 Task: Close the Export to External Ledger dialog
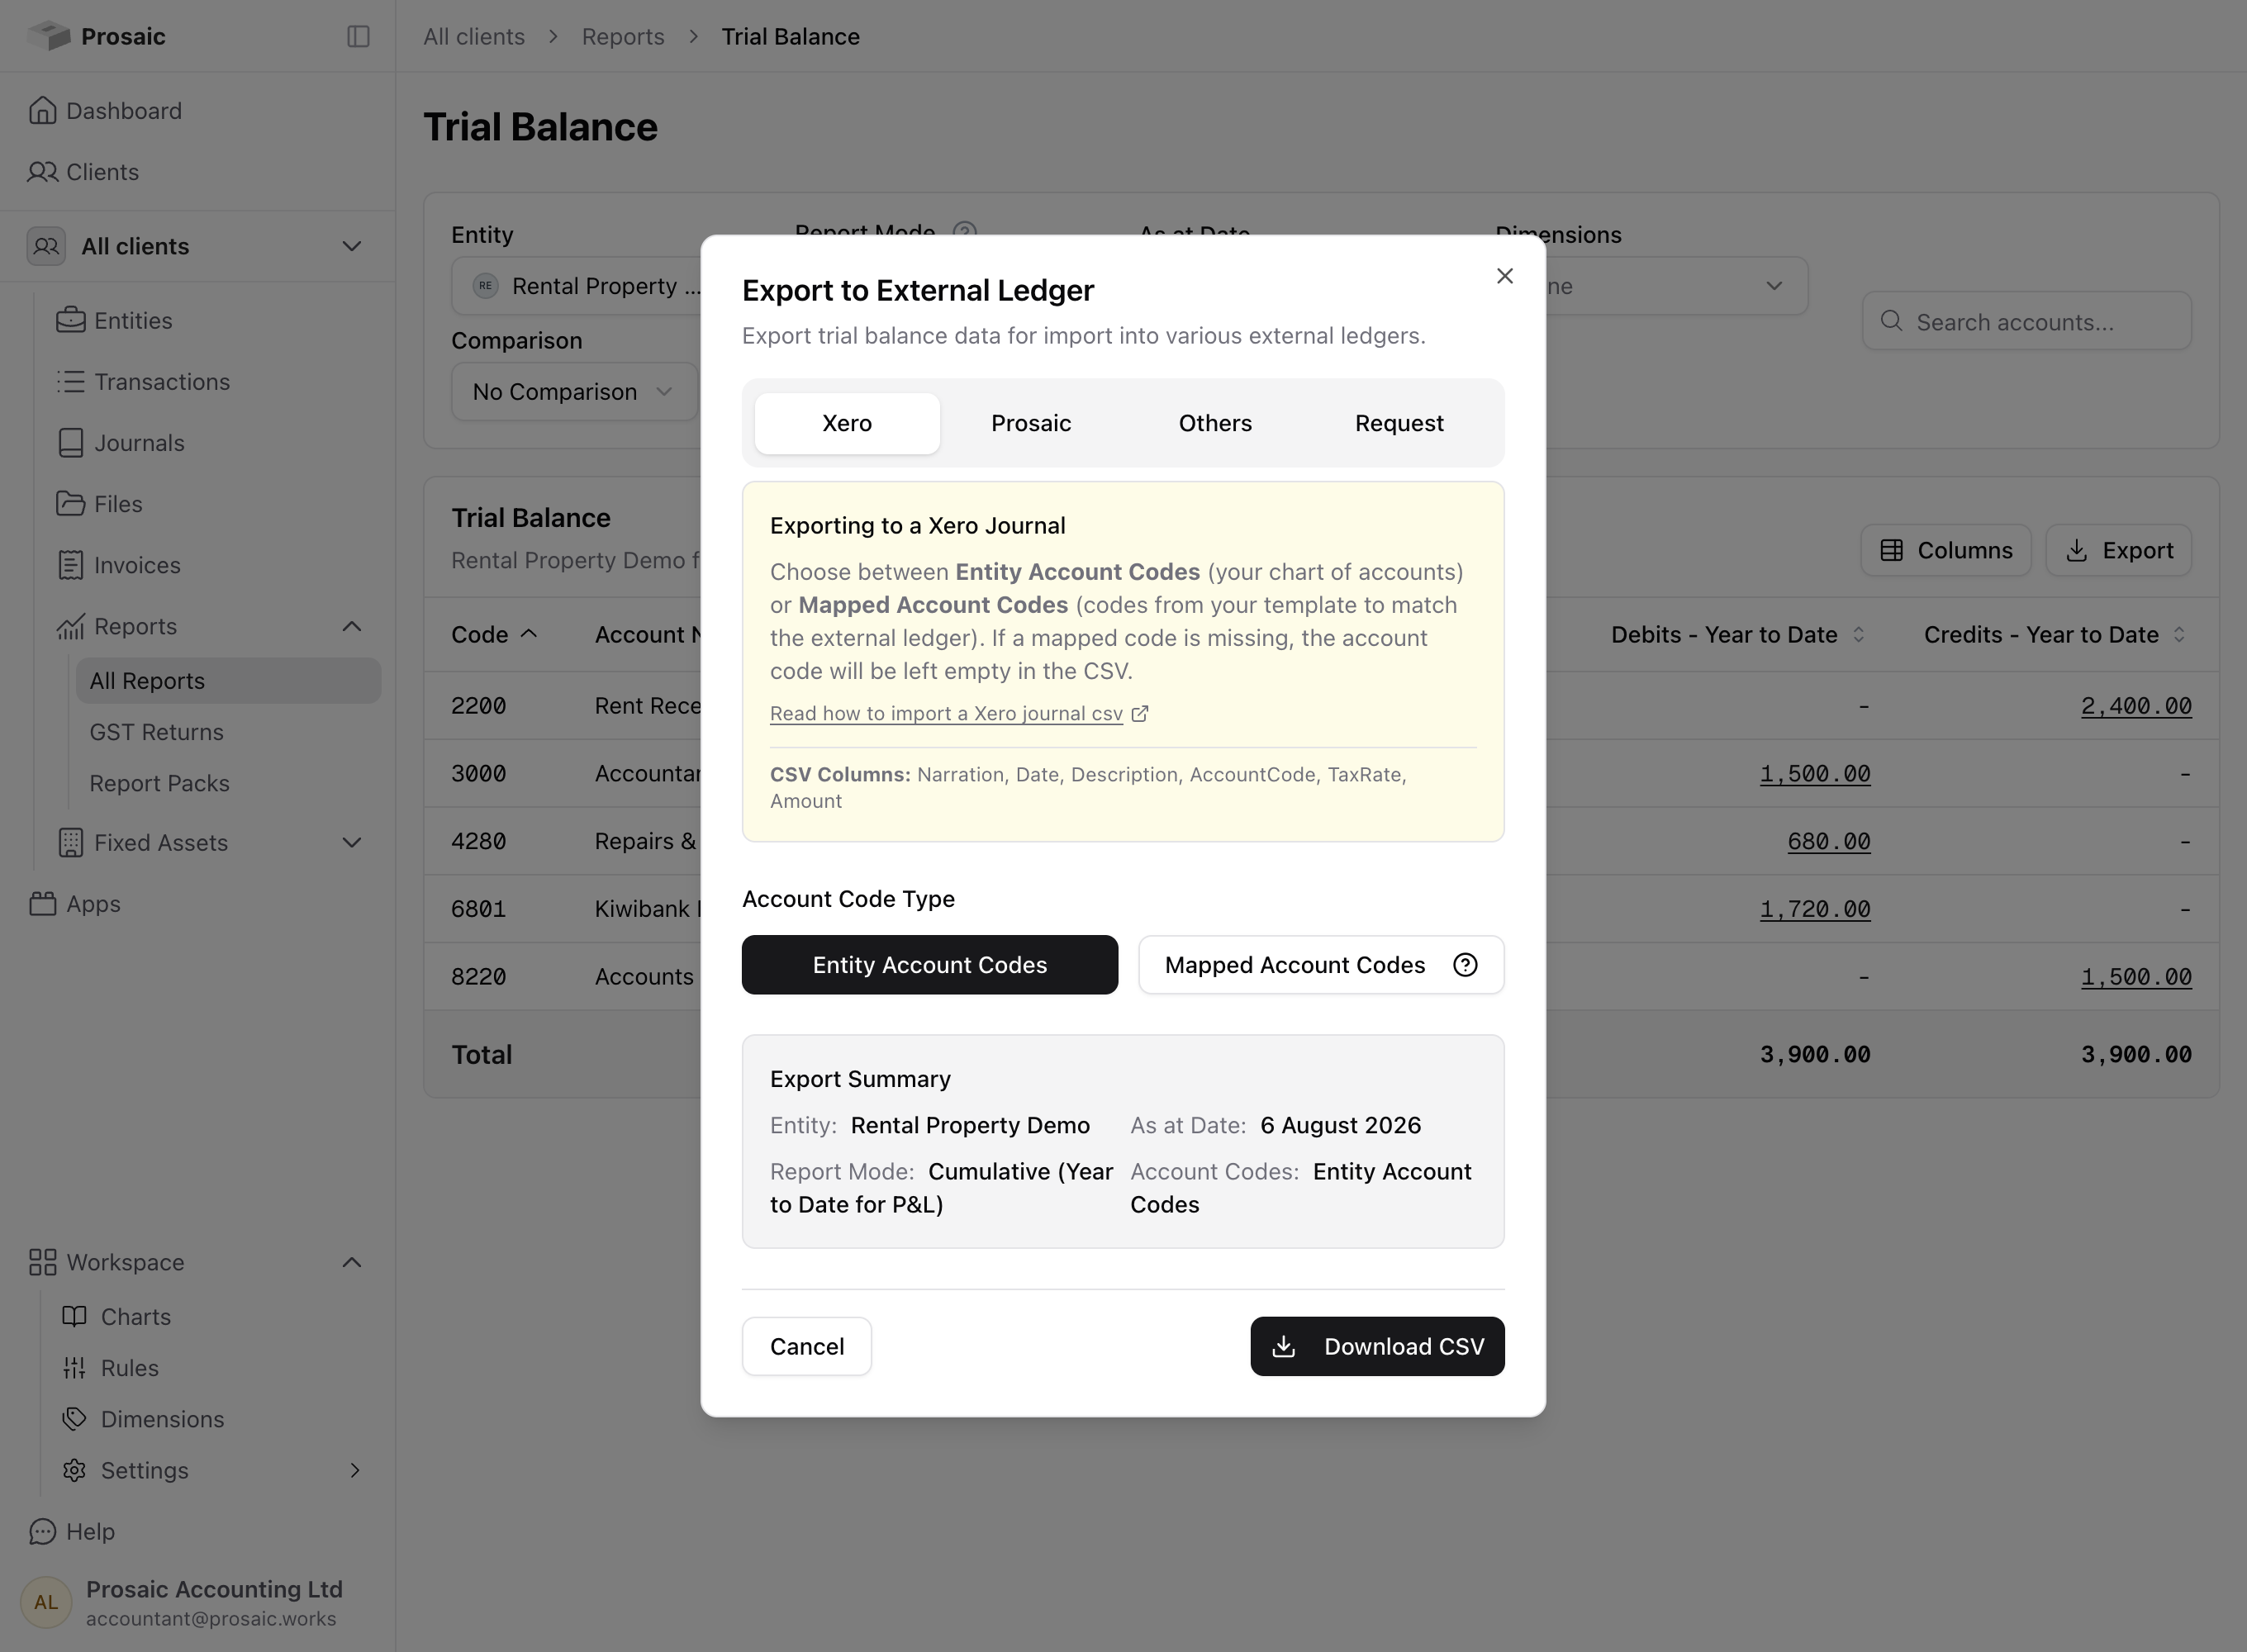coord(1504,275)
